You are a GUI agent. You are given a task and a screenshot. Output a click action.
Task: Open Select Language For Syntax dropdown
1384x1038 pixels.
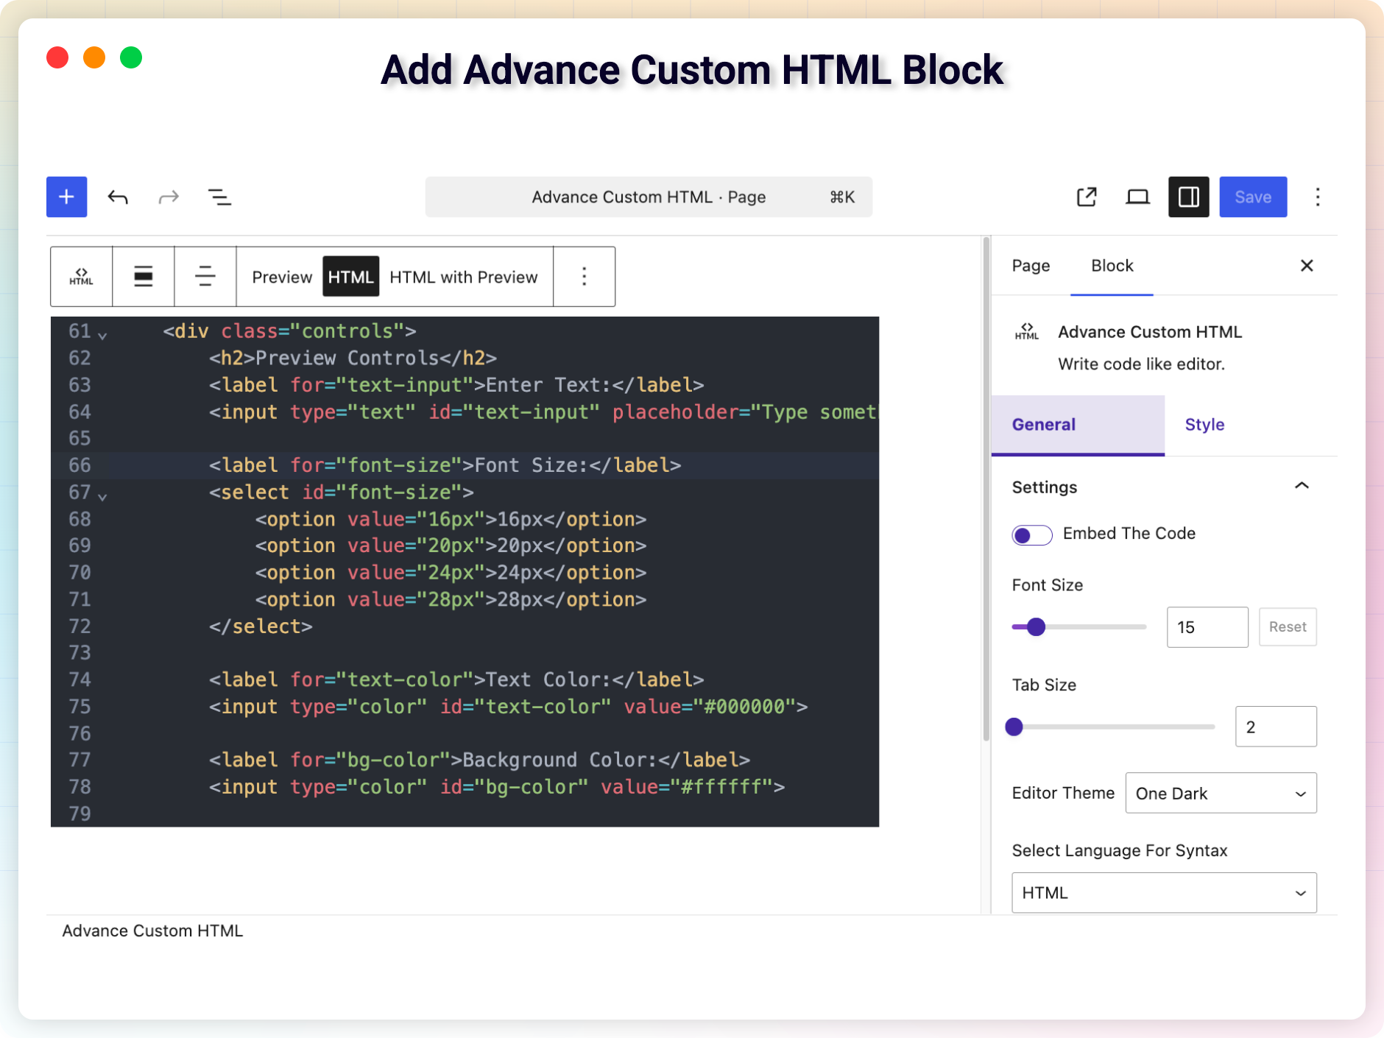click(1164, 892)
